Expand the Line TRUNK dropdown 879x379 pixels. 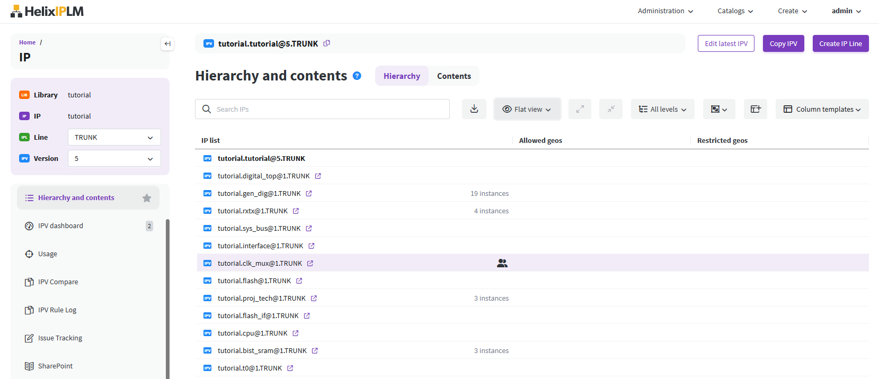(114, 137)
